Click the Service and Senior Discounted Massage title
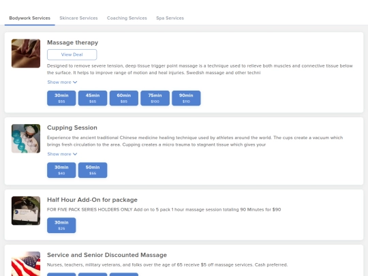Image resolution: width=368 pixels, height=276 pixels. pos(107,255)
